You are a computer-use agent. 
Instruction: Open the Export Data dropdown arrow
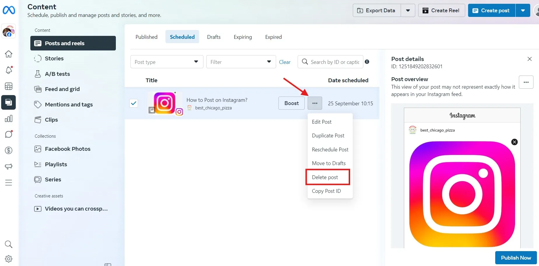coord(408,10)
